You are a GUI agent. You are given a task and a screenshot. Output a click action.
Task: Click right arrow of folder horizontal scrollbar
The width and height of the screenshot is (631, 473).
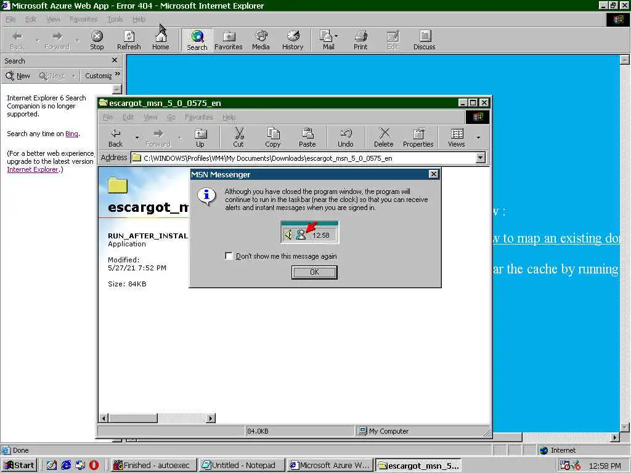[x=211, y=418]
